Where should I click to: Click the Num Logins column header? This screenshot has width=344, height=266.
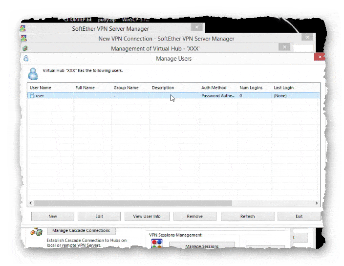coord(251,88)
